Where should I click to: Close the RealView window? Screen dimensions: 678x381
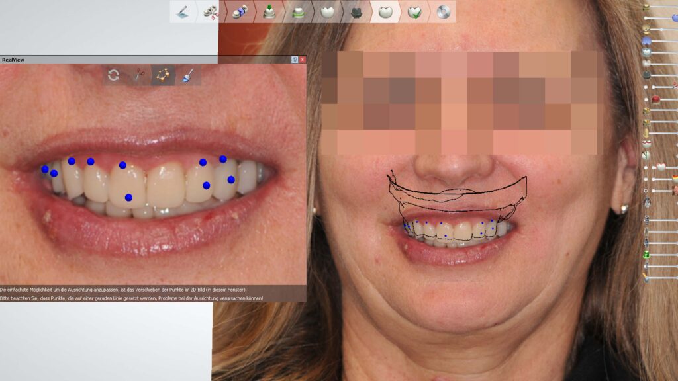pos(303,60)
